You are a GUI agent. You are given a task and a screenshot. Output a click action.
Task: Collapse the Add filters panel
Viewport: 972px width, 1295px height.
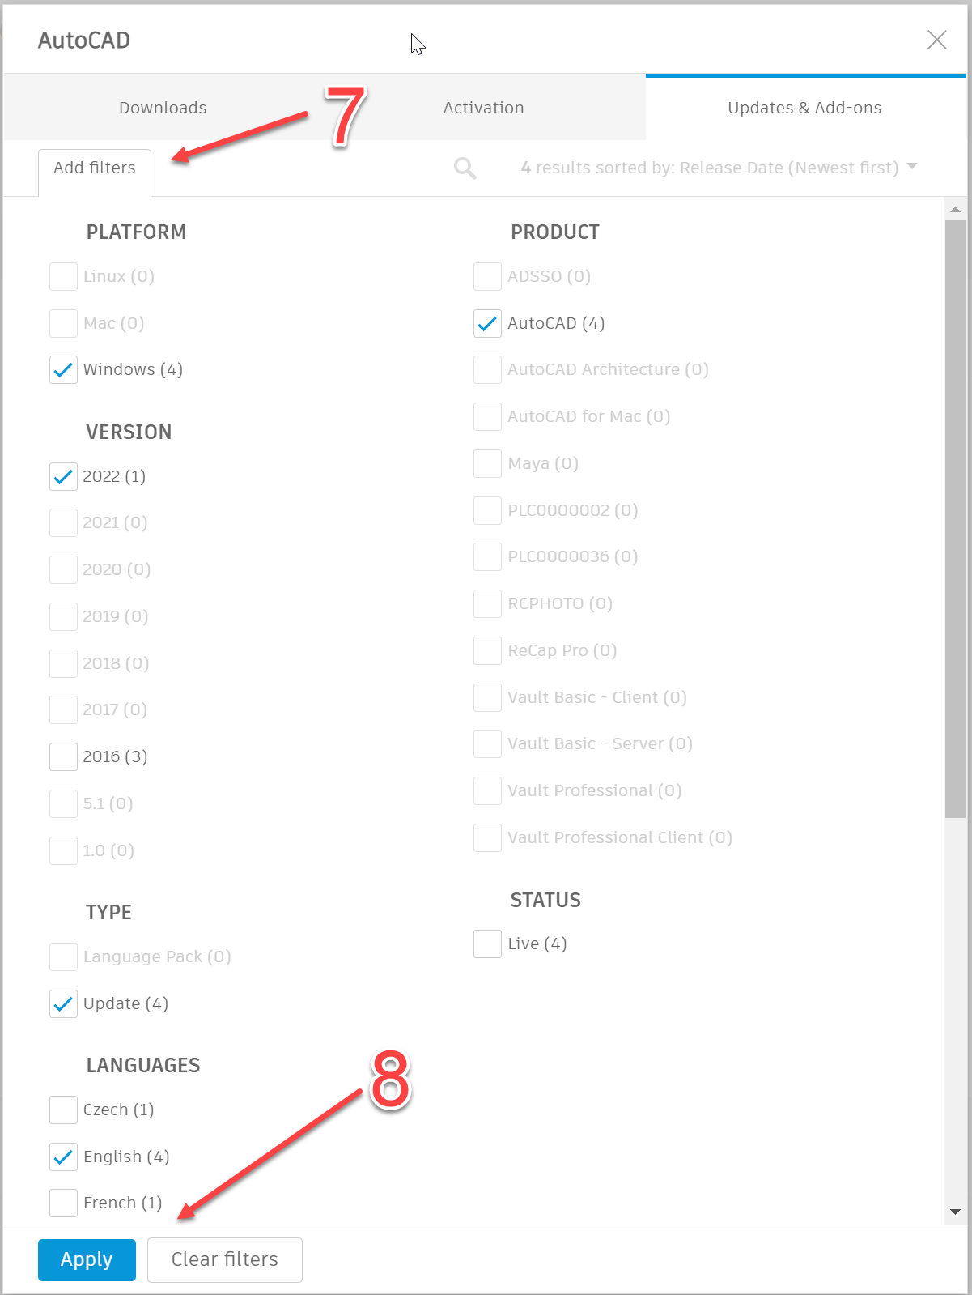click(x=95, y=168)
